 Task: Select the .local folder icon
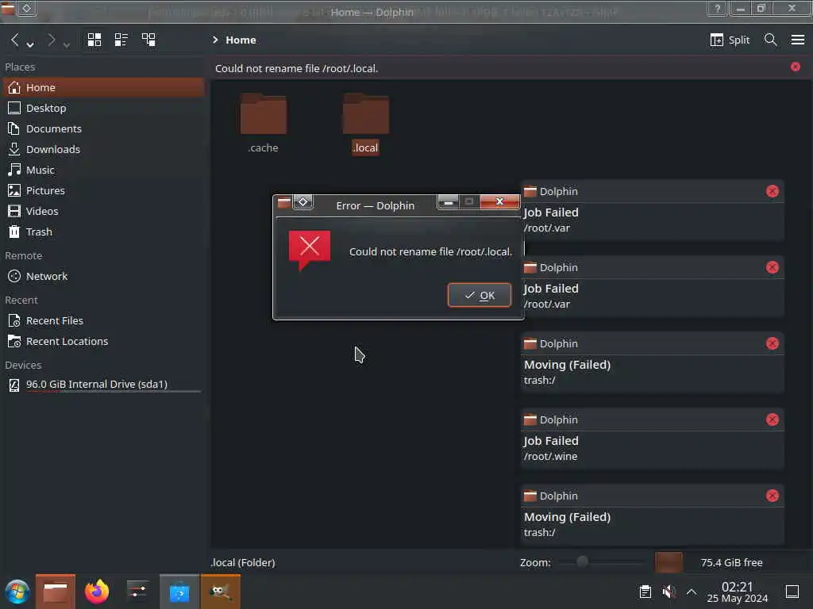[x=366, y=114]
